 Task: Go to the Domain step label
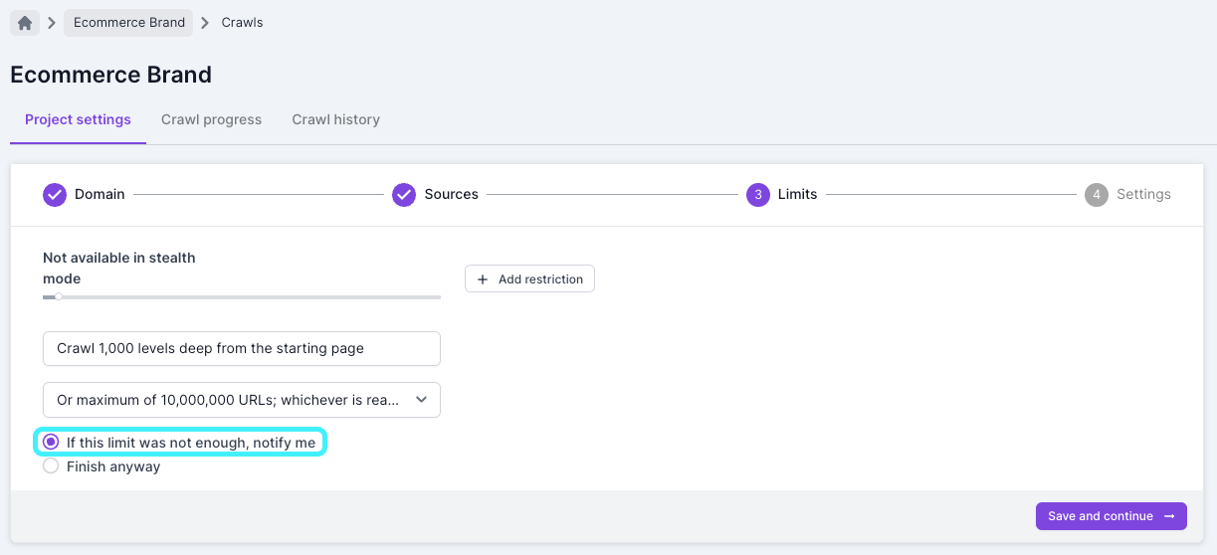pos(100,194)
